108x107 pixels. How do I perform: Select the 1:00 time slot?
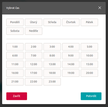[15, 47]
